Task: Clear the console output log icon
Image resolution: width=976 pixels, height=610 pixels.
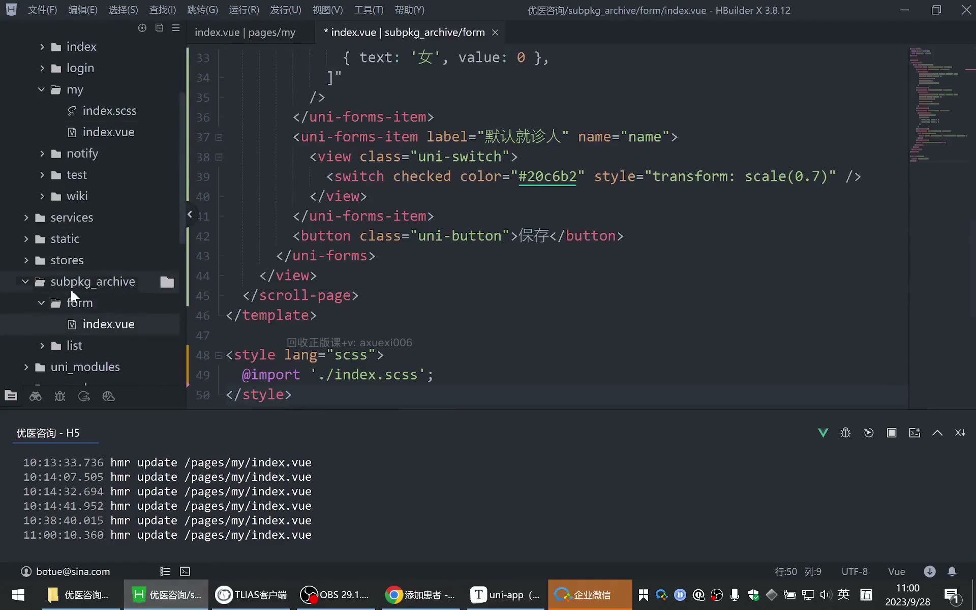Action: (960, 433)
